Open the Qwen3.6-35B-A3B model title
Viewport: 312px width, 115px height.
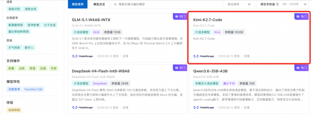pos(210,71)
